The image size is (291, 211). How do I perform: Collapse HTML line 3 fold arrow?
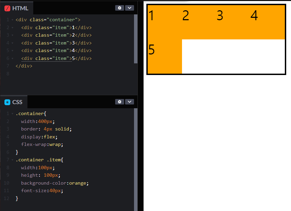12,35
